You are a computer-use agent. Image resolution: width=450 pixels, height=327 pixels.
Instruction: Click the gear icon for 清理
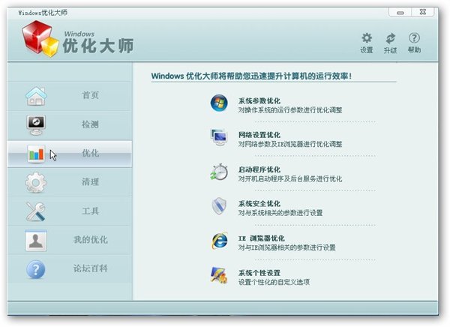click(36, 182)
